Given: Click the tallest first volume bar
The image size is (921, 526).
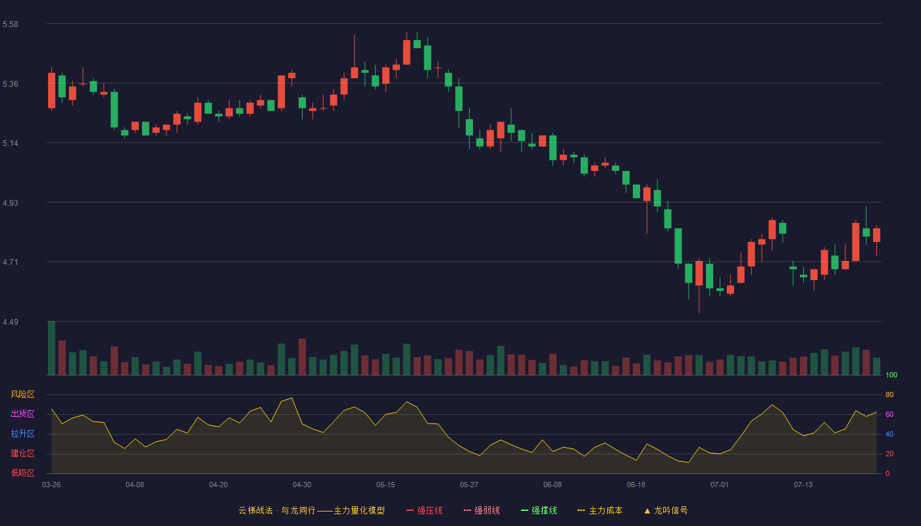Looking at the screenshot, I should 51,348.
